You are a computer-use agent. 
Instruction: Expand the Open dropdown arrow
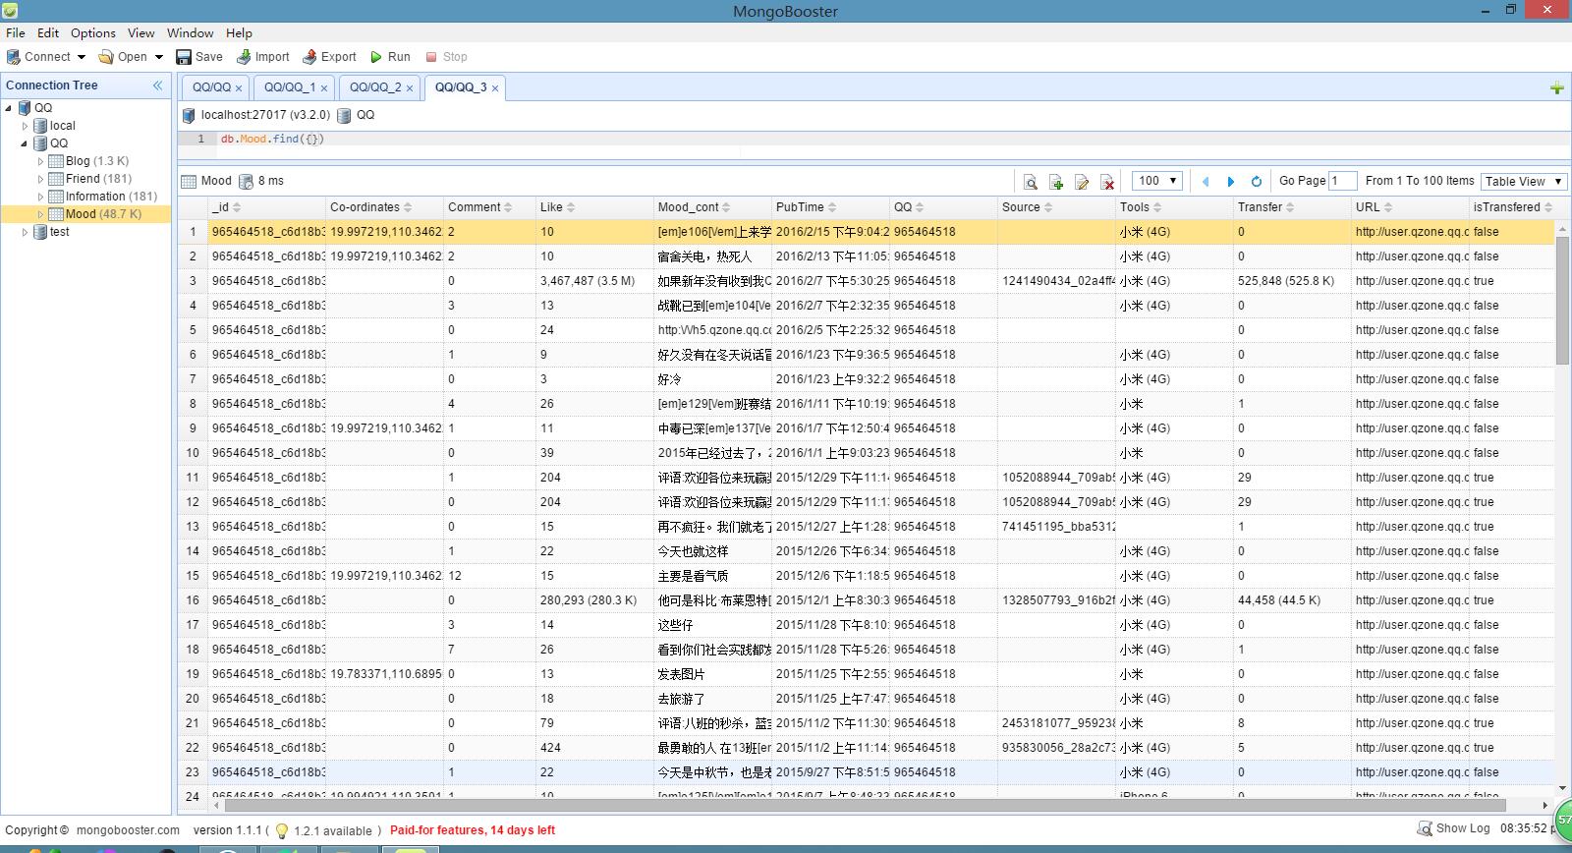click(x=159, y=57)
